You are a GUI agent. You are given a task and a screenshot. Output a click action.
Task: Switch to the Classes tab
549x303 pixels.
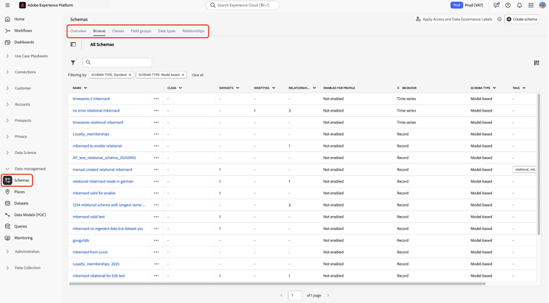point(118,31)
